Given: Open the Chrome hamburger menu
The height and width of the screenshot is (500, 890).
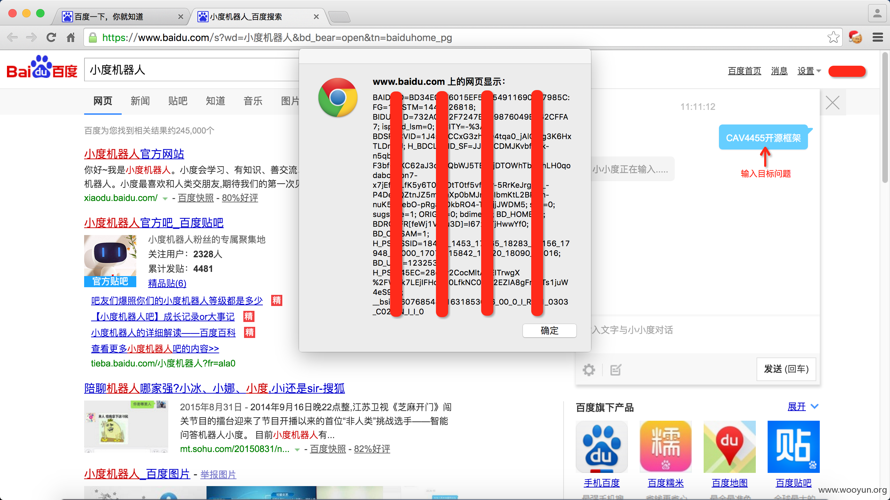Looking at the screenshot, I should point(877,37).
